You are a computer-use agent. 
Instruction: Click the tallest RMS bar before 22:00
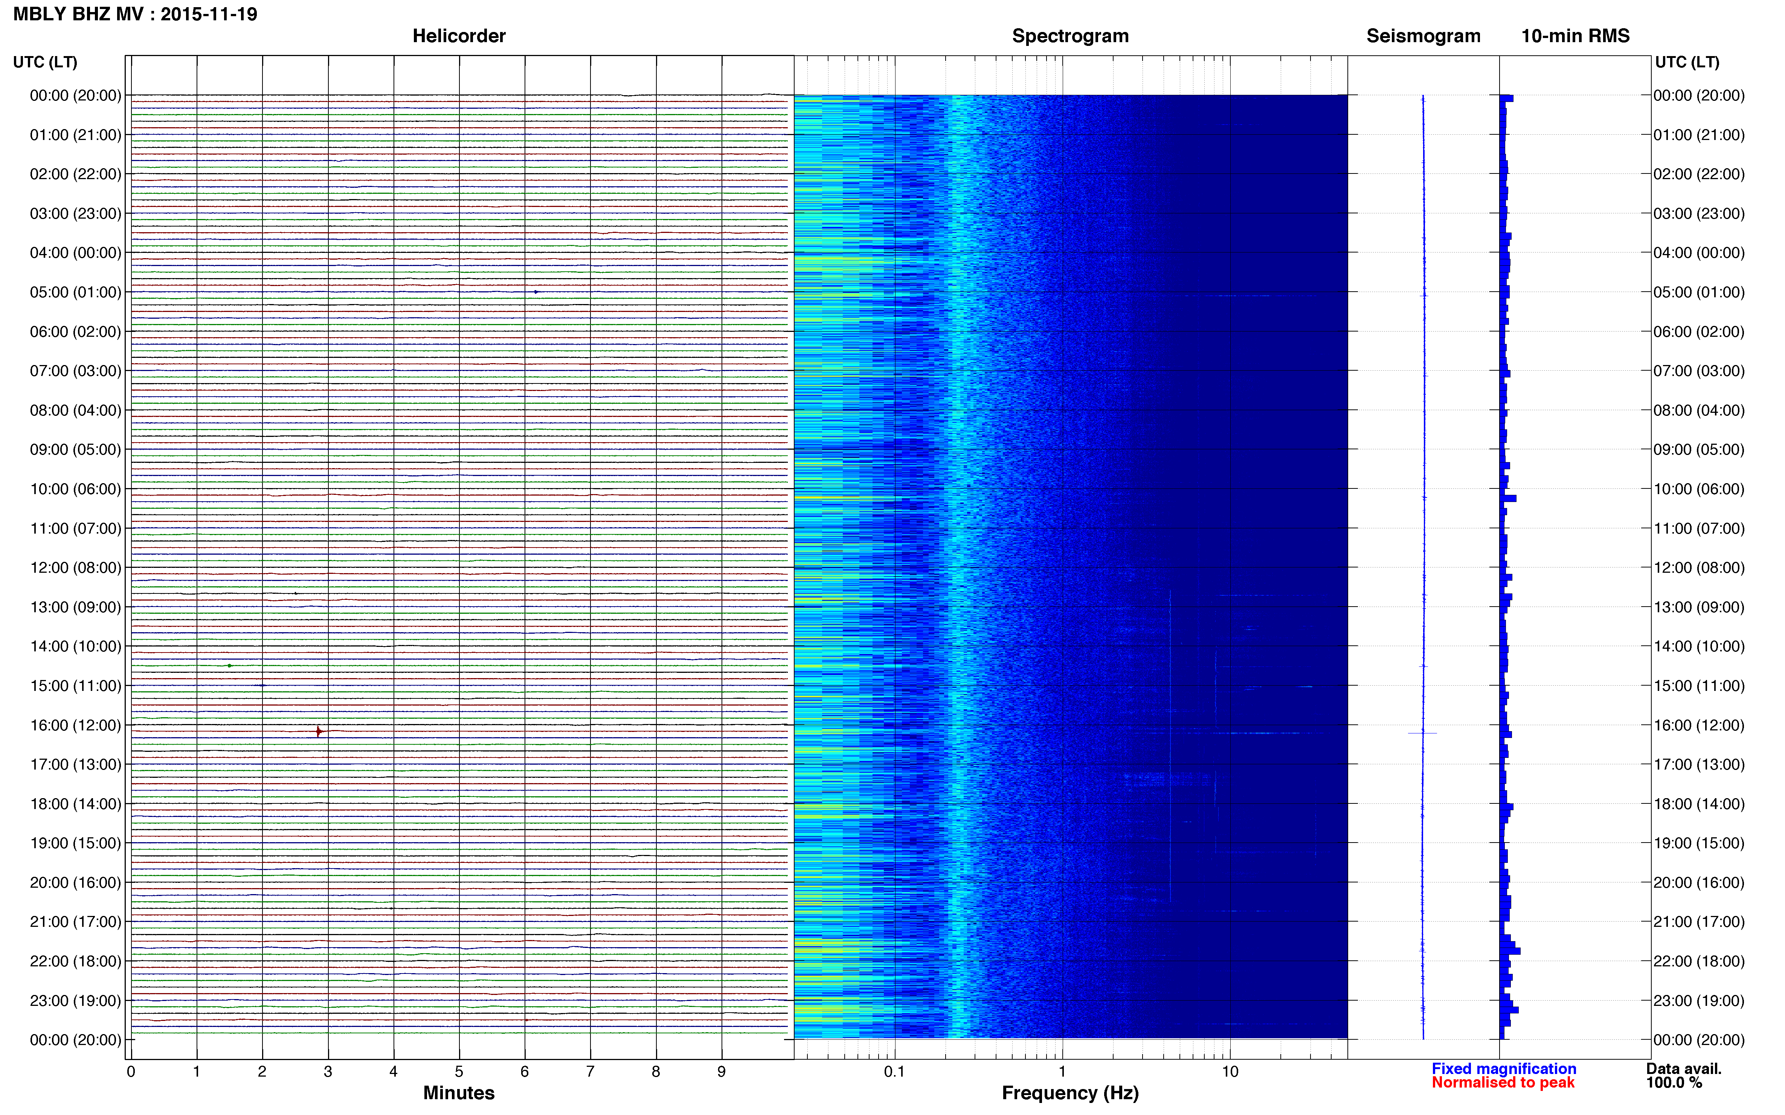[x=1510, y=951]
